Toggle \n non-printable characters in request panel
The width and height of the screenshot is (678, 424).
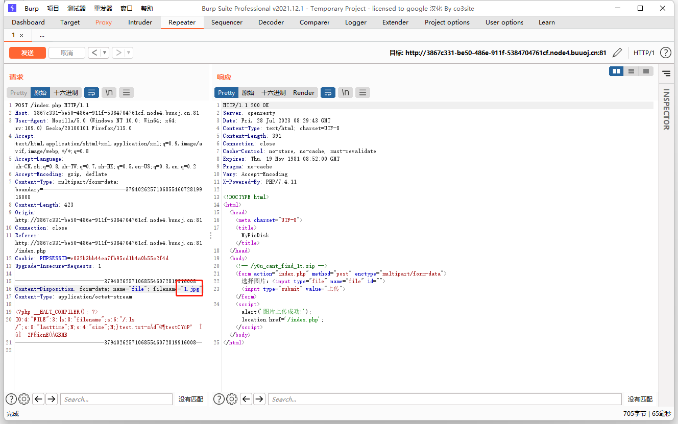click(x=109, y=92)
